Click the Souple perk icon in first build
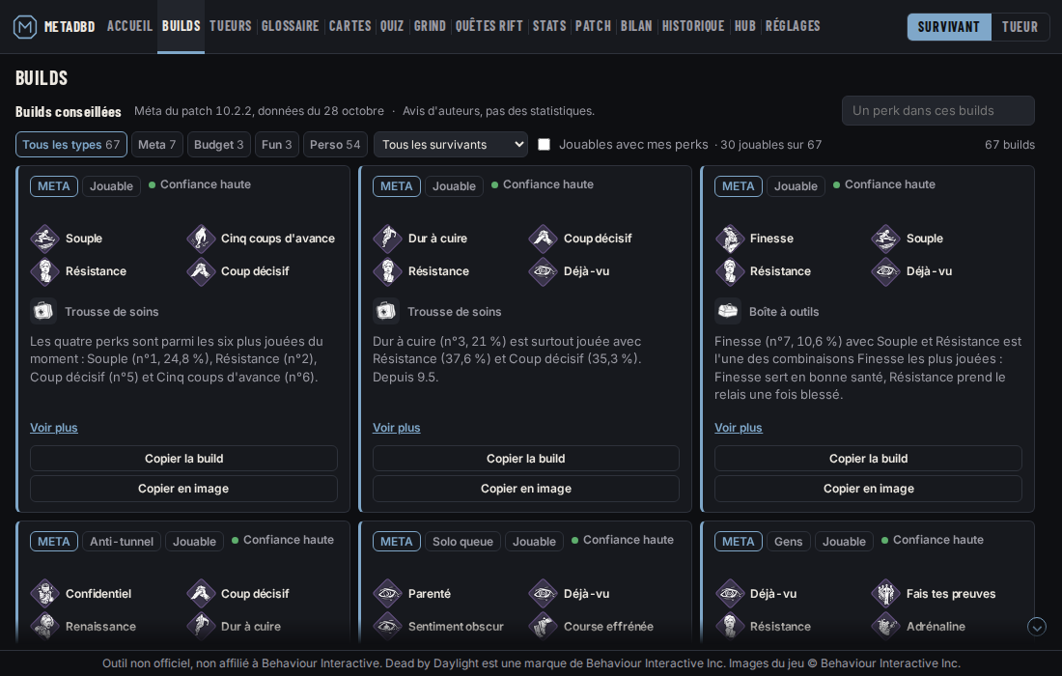The height and width of the screenshot is (676, 1062). click(44, 239)
